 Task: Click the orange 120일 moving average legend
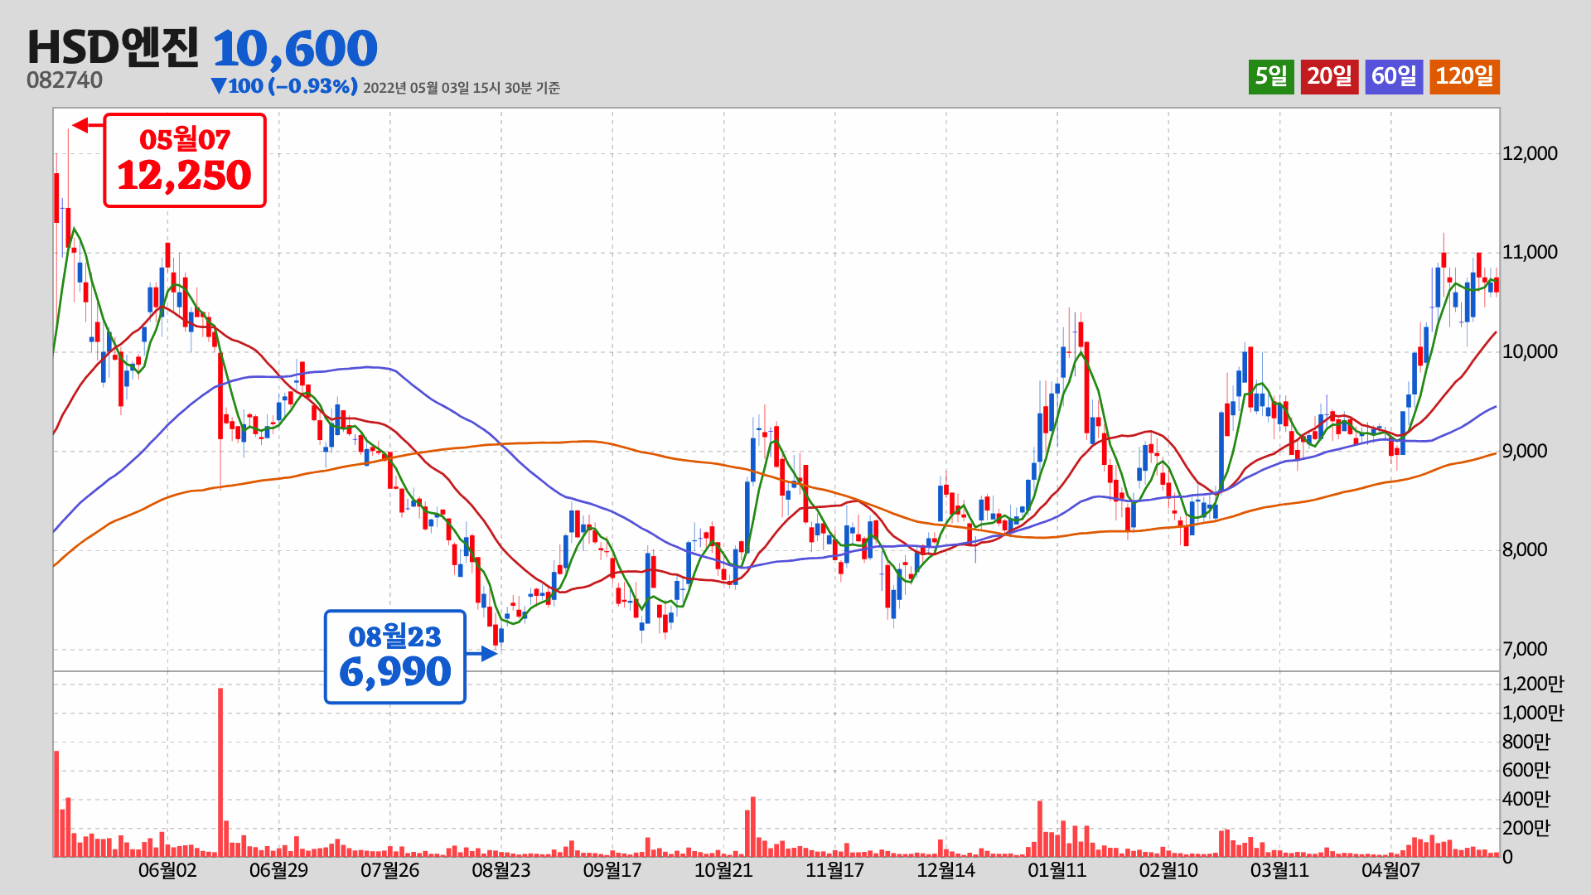[x=1464, y=76]
